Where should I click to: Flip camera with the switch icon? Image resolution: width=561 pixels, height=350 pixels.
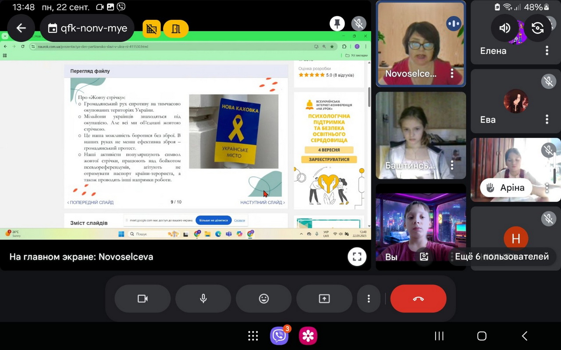tap(537, 28)
